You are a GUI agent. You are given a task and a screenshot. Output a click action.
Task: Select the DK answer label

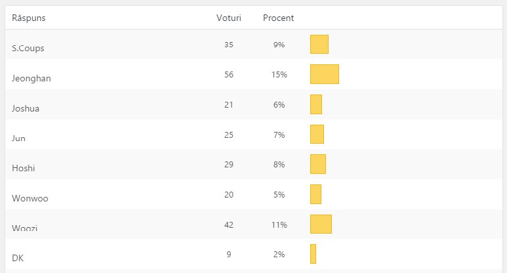click(x=18, y=259)
